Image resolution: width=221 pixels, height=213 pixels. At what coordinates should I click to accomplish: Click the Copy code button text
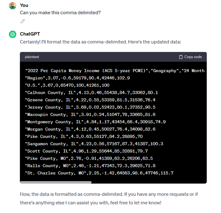(193, 57)
